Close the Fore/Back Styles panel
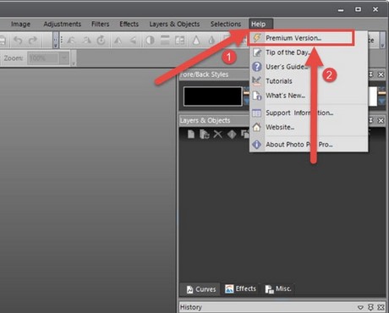 coord(381,74)
